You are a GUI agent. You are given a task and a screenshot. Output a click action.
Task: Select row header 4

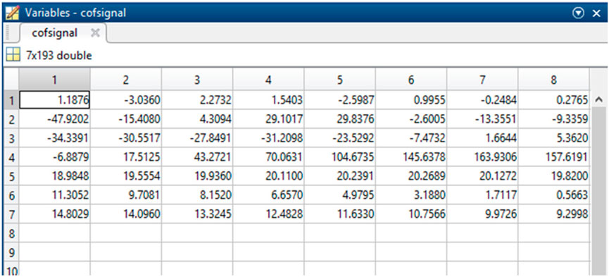(x=11, y=157)
